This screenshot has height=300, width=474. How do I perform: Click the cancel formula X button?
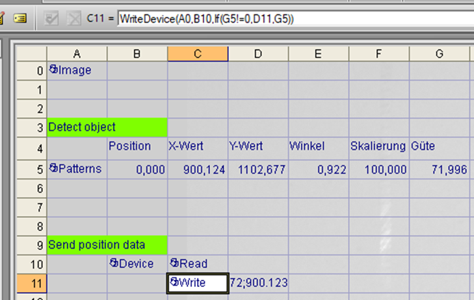coord(73,19)
